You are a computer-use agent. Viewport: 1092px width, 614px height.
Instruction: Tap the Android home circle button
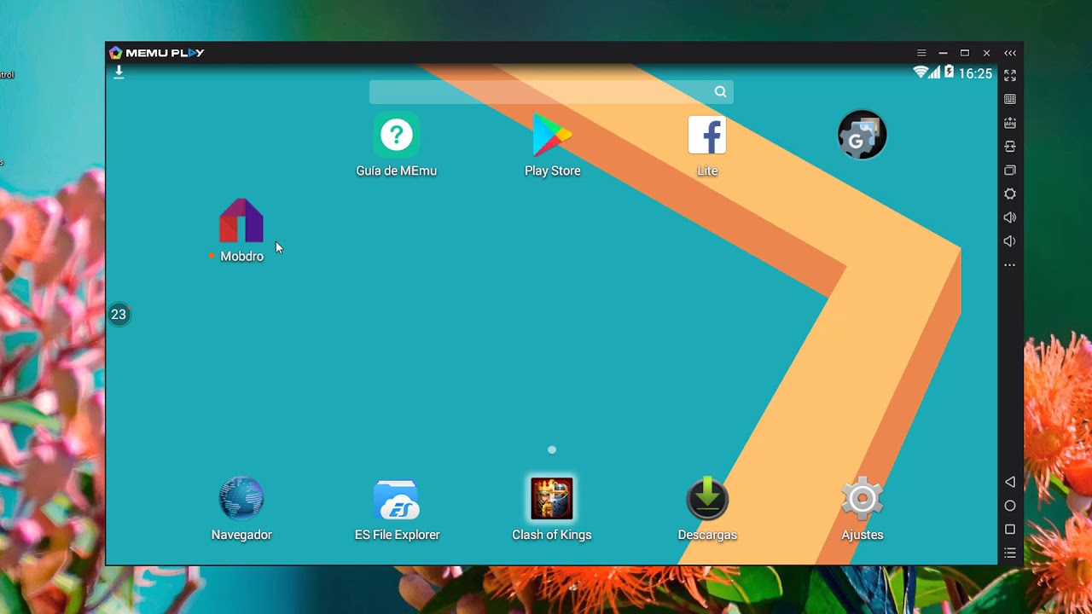1010,506
